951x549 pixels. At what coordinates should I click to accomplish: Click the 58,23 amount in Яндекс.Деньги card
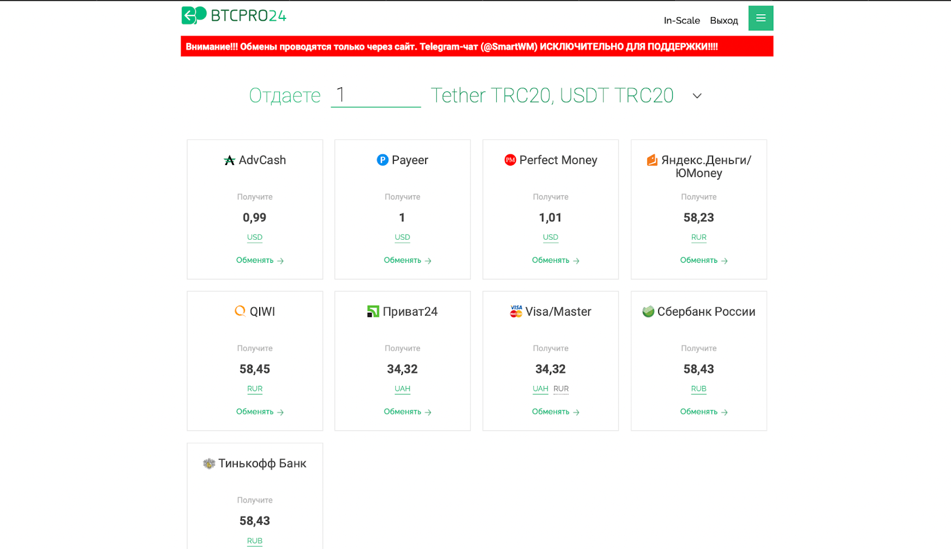(699, 218)
